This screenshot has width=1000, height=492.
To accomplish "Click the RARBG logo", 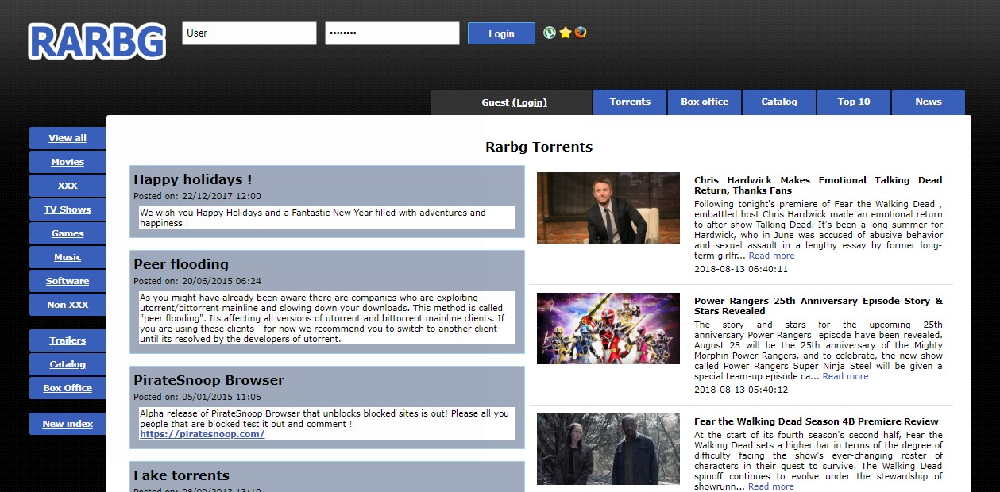I will (97, 41).
